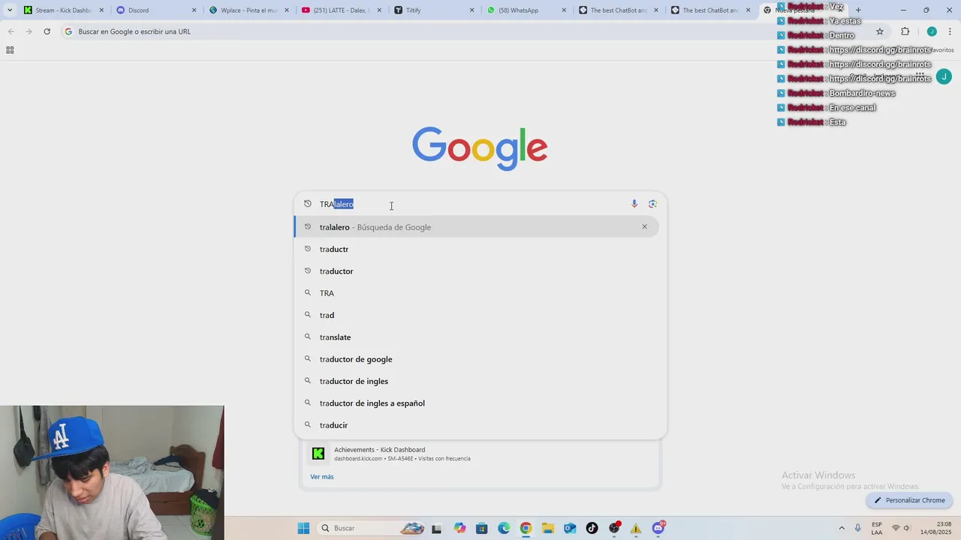Open the Chrome profile avatar in the toolbar
The image size is (961, 540).
pos(932,31)
